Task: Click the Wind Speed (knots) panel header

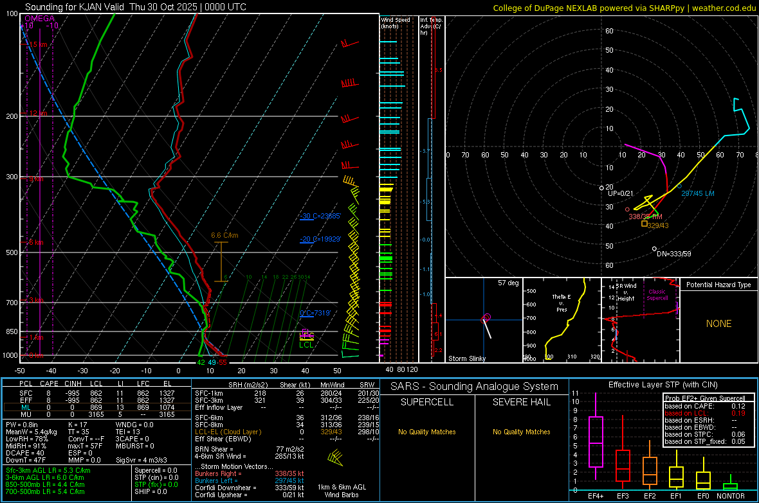Action: click(x=396, y=22)
